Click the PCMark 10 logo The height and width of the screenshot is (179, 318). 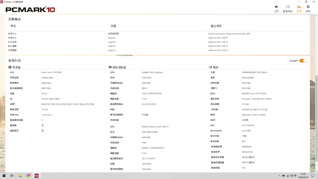pyautogui.click(x=30, y=10)
